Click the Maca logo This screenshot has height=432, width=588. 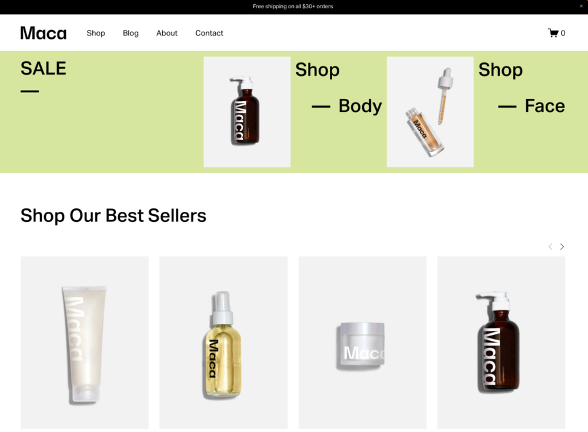pos(44,33)
